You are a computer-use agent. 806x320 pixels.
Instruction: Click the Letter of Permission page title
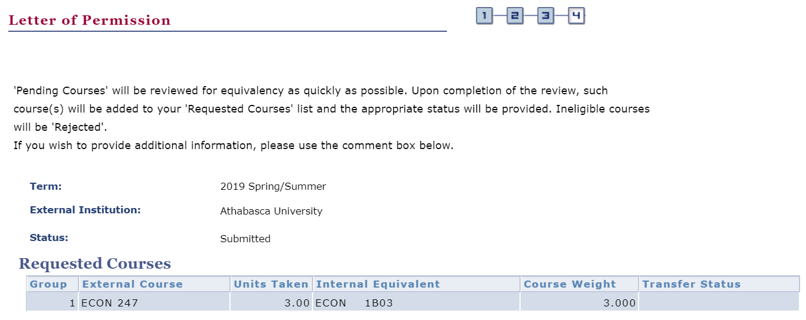(x=90, y=21)
